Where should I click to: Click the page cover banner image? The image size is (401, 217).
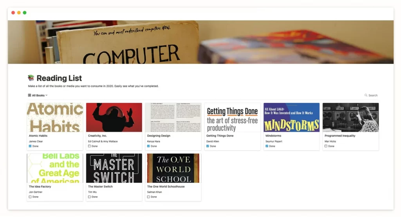(x=201, y=42)
